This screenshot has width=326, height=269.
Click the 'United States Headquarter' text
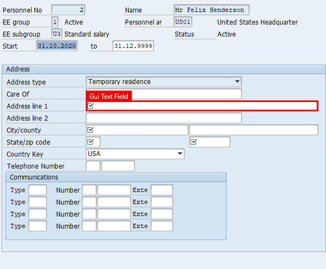pyautogui.click(x=257, y=22)
